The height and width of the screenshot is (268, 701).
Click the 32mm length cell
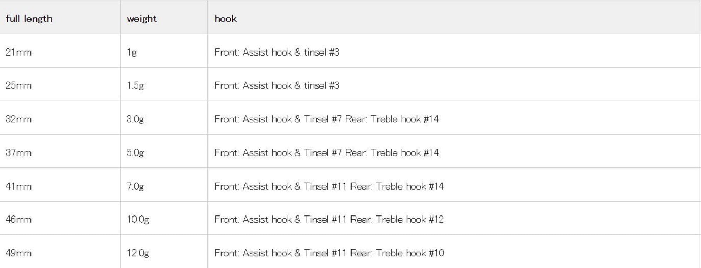click(19, 119)
